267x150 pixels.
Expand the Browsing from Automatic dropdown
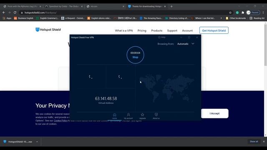click(x=186, y=44)
